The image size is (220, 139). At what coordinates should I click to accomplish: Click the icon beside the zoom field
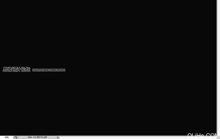16,137
